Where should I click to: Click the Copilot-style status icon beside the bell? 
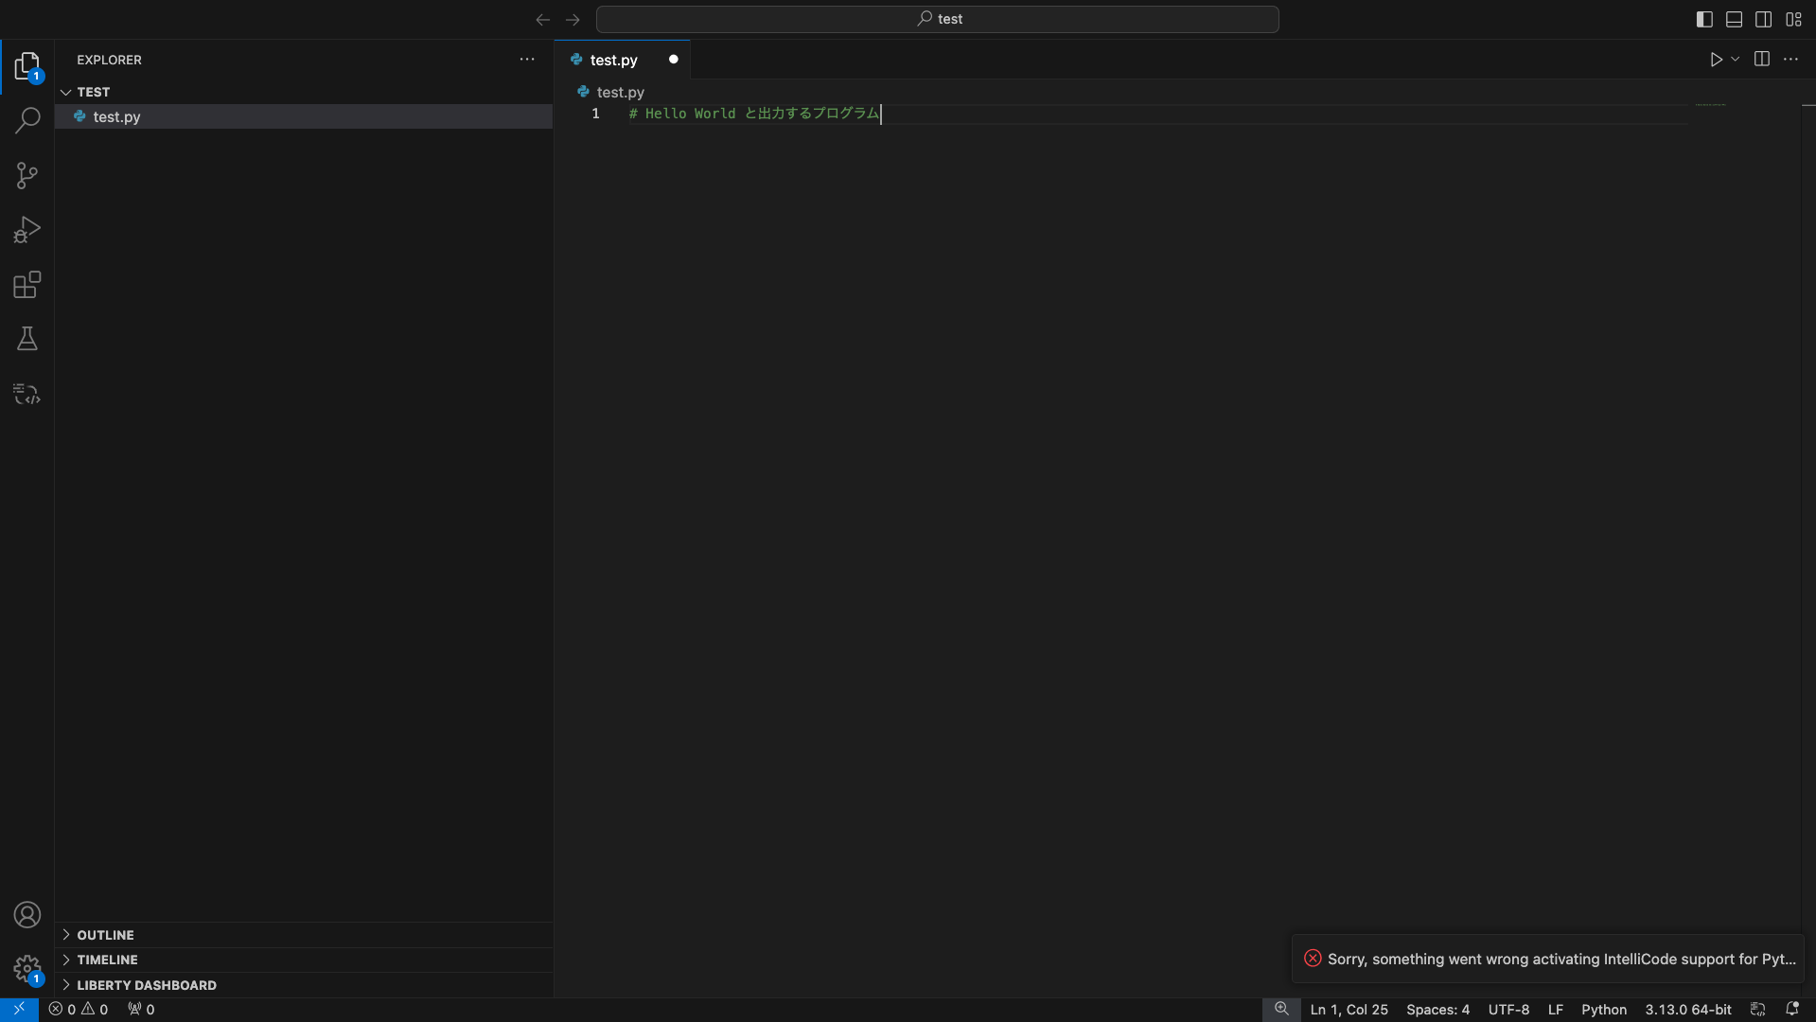click(1758, 1010)
